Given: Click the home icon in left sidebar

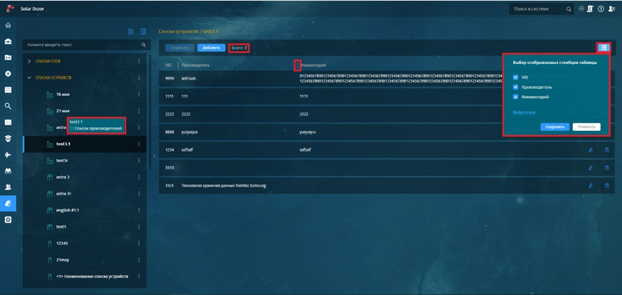Looking at the screenshot, I should tap(8, 25).
